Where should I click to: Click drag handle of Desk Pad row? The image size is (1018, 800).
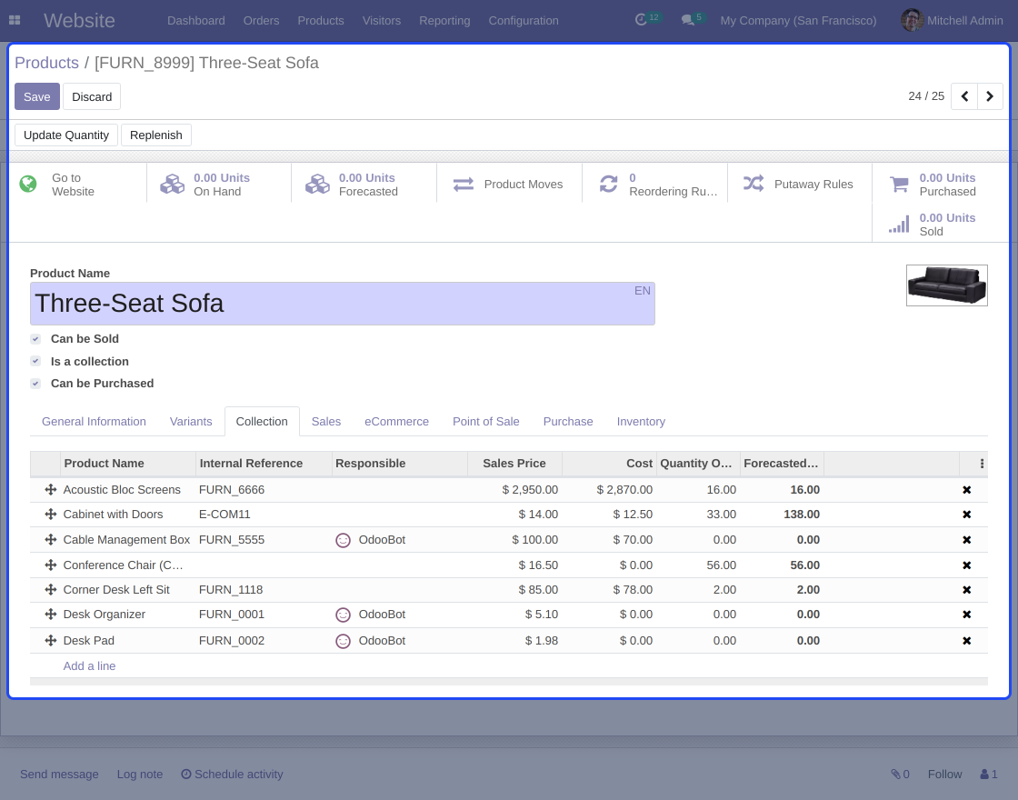pyautogui.click(x=51, y=640)
